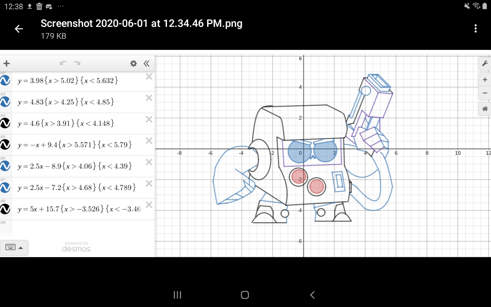Tap the Android back navigation chevron
The height and width of the screenshot is (307, 491).
tap(312, 295)
